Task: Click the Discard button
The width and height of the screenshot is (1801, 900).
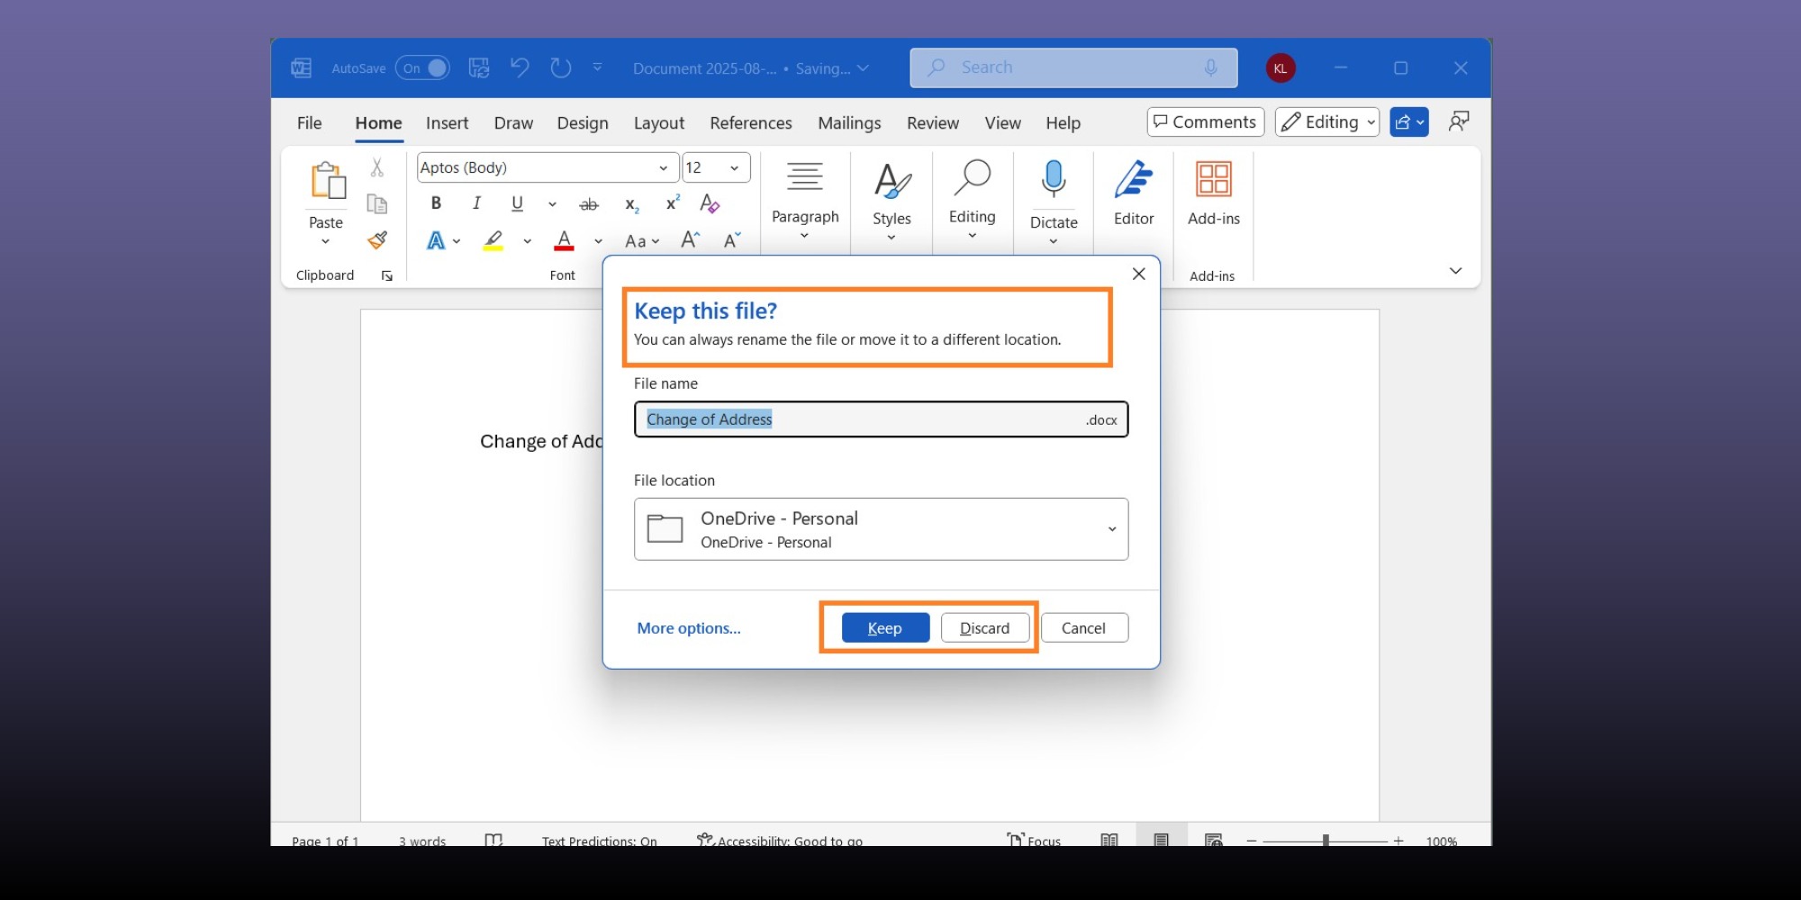Action: click(x=984, y=628)
